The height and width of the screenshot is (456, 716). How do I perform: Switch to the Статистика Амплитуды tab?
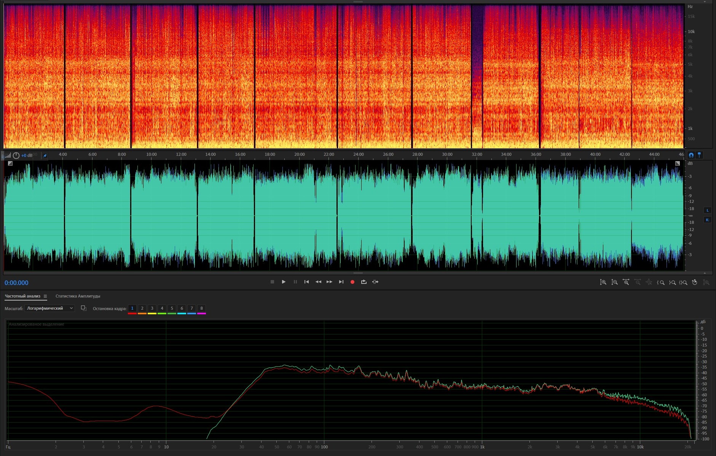click(78, 296)
